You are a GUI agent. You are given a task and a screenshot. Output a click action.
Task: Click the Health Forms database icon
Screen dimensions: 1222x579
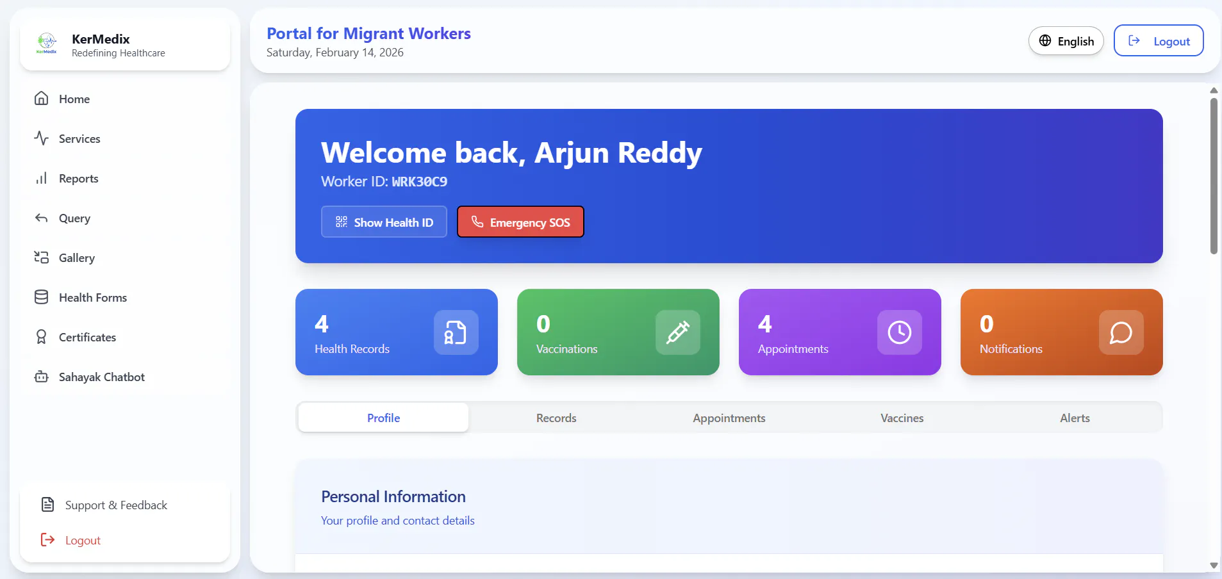pyautogui.click(x=42, y=297)
